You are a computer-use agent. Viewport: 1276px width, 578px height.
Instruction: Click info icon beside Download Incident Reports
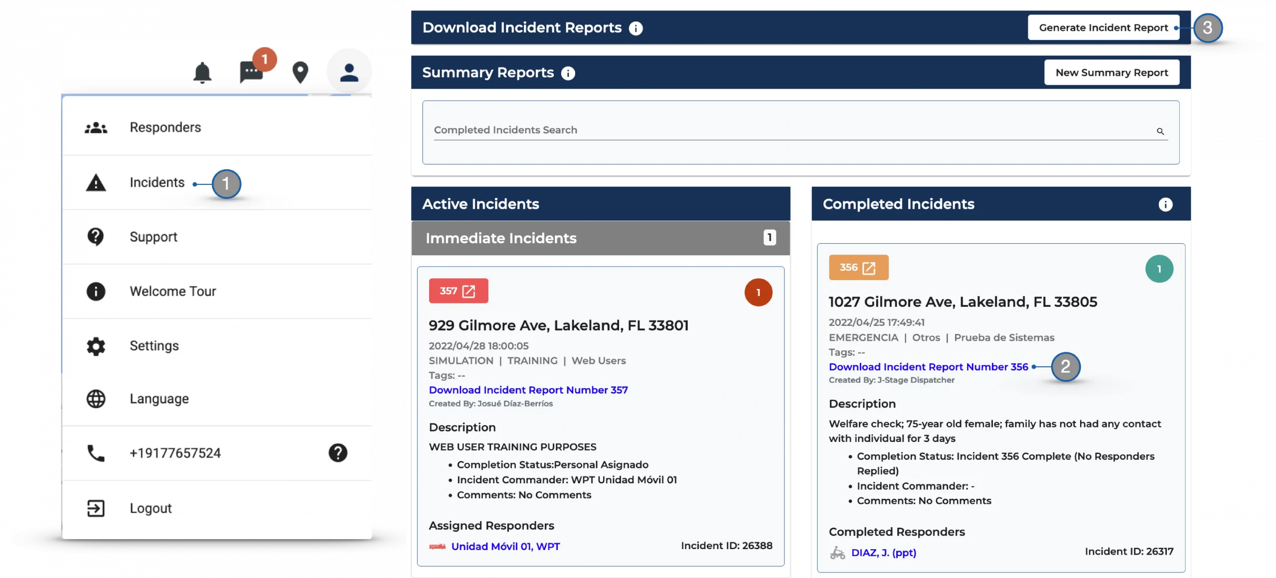tap(636, 28)
